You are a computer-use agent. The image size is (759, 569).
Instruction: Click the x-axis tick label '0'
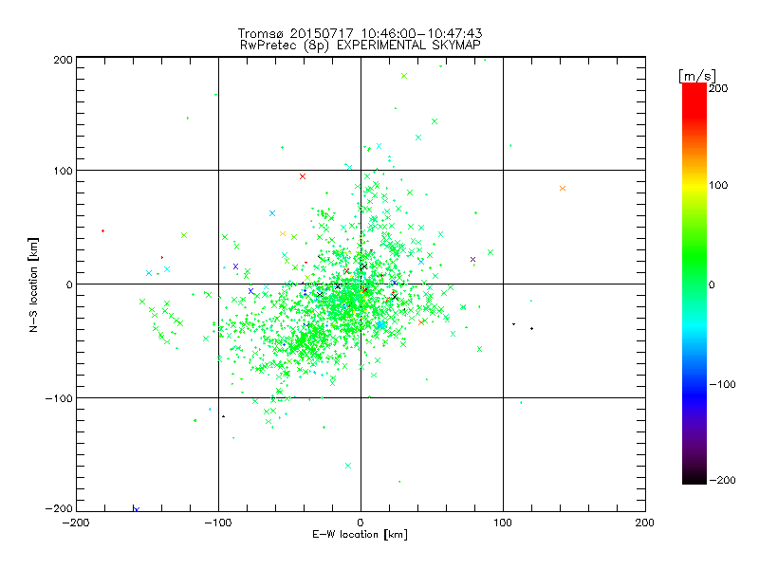coord(361,523)
